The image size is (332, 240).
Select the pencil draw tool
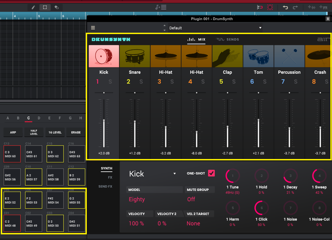click(33, 8)
